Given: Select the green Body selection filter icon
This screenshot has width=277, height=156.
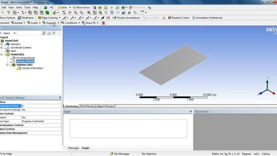Looking at the screenshot, I should coord(47,13).
